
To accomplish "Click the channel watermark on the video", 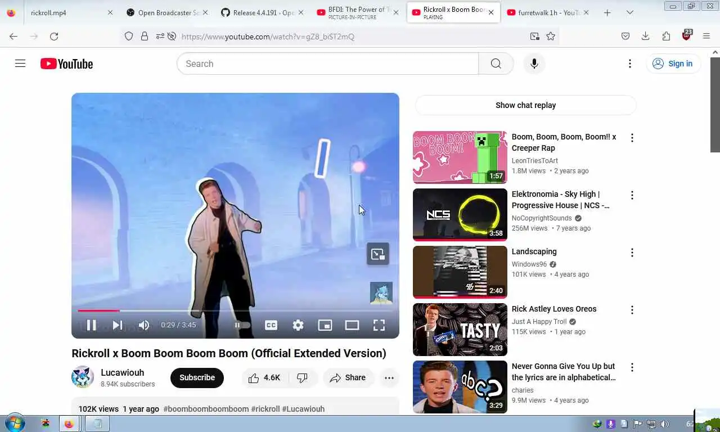I will (x=381, y=292).
